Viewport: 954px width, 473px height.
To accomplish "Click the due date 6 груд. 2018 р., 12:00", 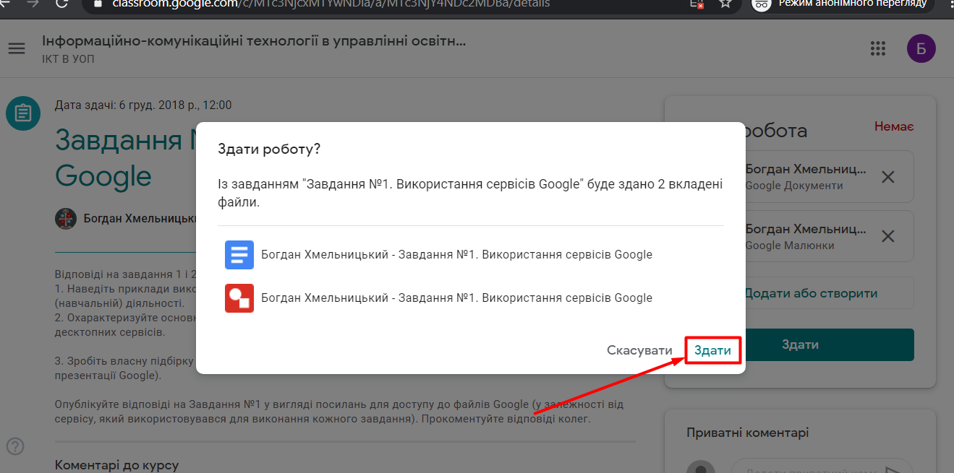I will (x=143, y=105).
